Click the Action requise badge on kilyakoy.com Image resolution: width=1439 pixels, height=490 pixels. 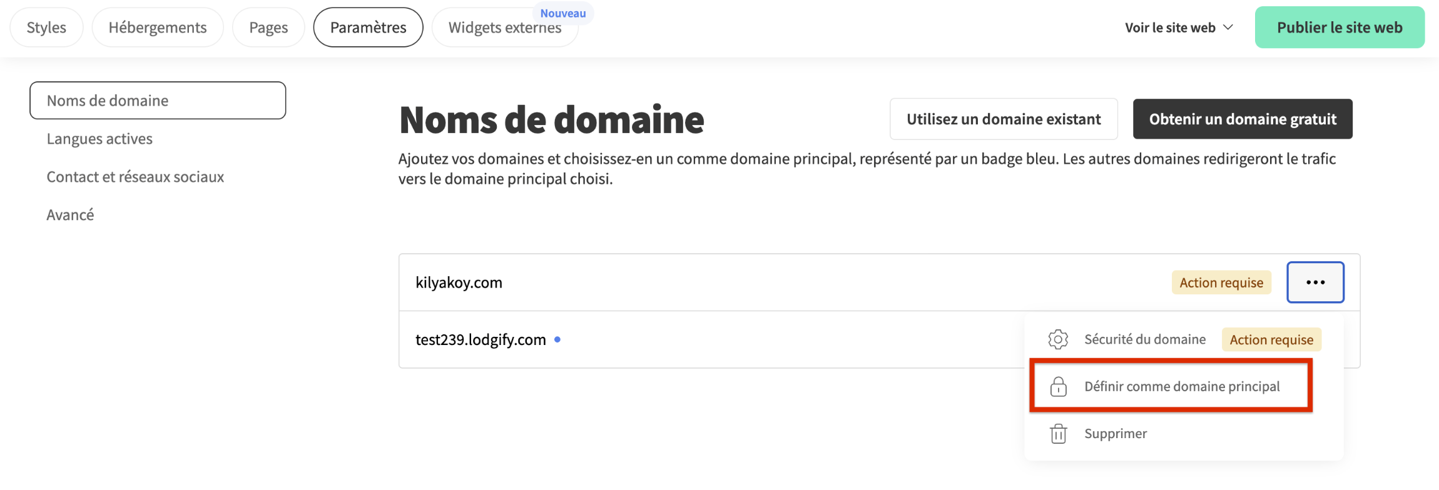point(1221,282)
